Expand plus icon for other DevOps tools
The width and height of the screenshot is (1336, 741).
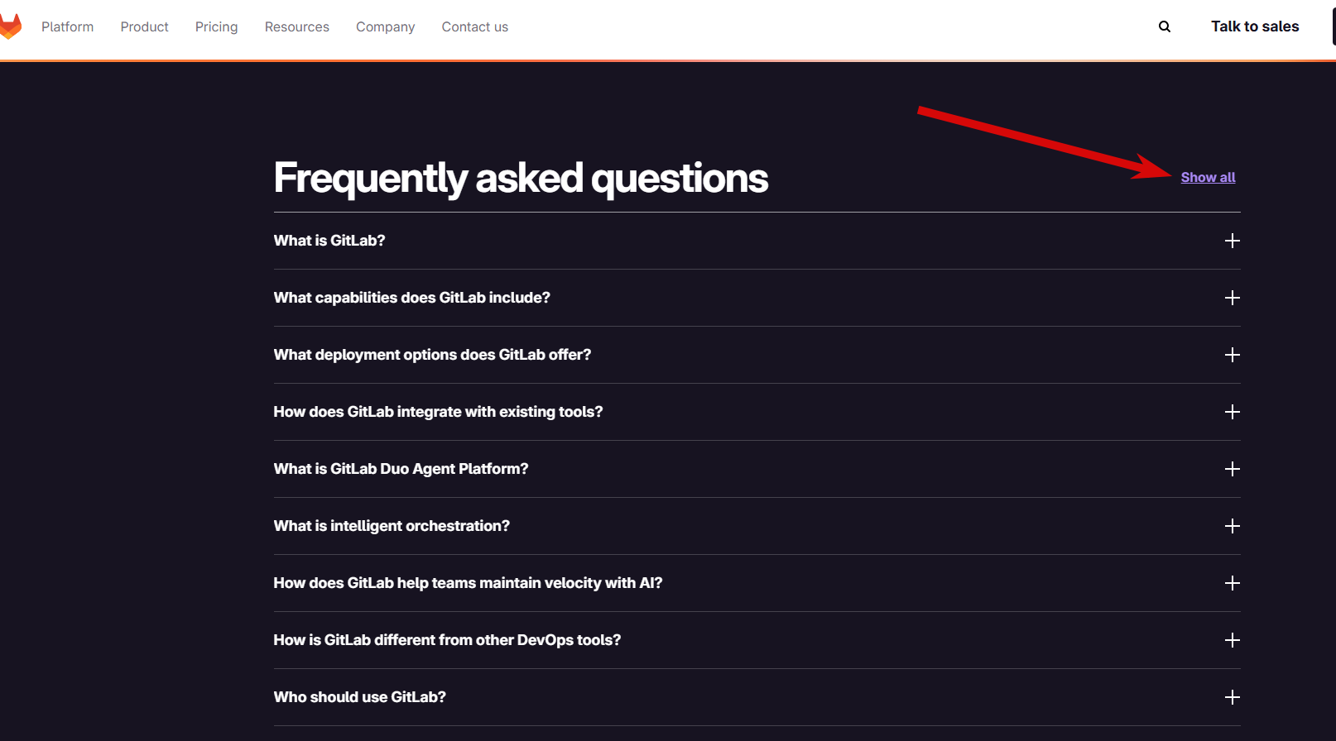click(1232, 640)
